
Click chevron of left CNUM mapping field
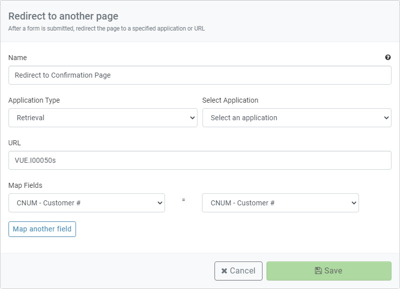point(160,203)
